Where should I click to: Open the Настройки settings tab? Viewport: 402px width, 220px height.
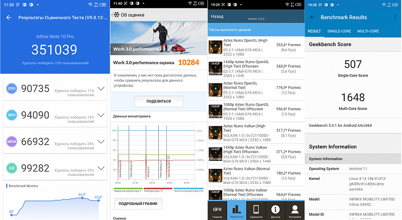[x=295, y=210]
